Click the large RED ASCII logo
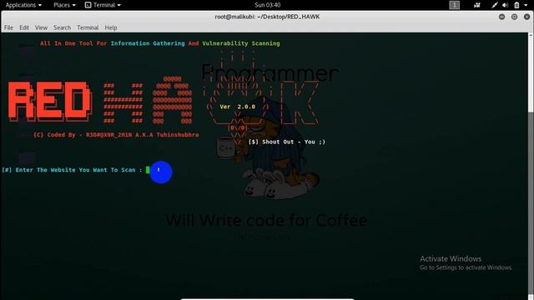This screenshot has width=534, height=300. 50,101
